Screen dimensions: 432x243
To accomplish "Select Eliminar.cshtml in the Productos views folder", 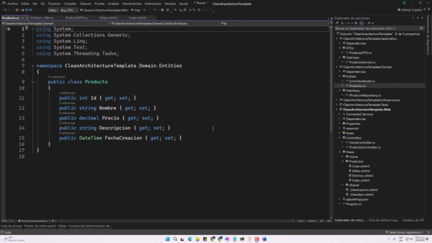I will (362, 175).
